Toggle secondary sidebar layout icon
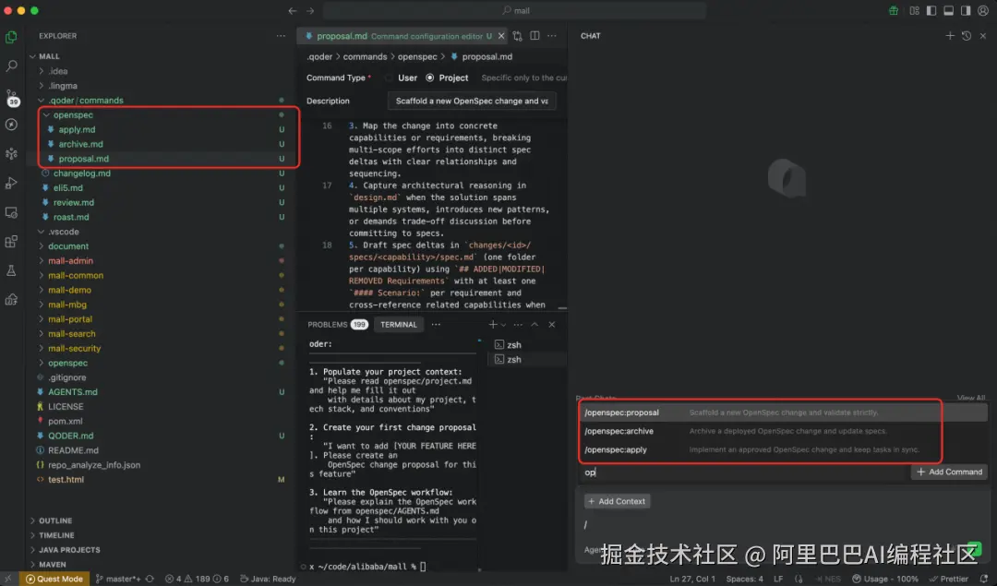Screen dimensions: 997x586 pos(966,11)
